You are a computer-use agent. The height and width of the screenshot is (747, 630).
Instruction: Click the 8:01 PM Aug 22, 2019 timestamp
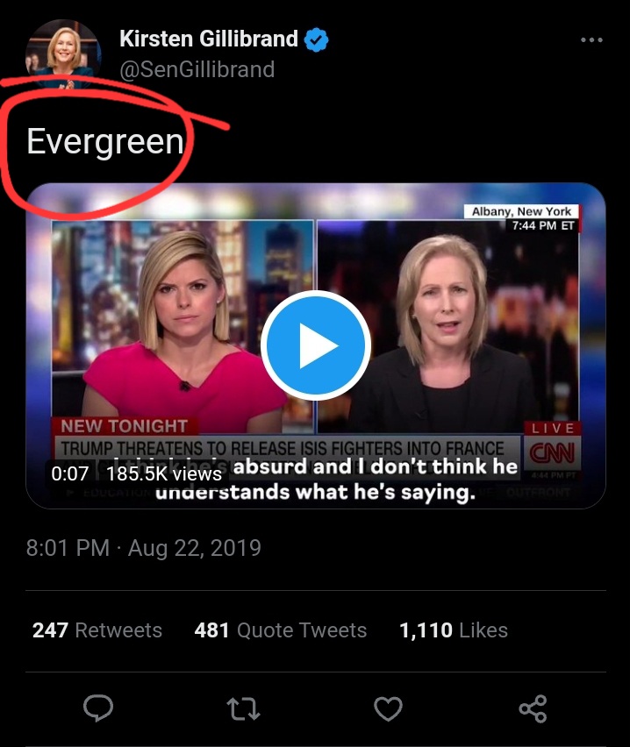coord(144,548)
